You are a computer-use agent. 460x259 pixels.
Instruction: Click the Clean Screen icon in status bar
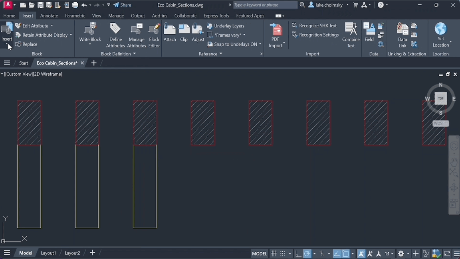(x=447, y=253)
